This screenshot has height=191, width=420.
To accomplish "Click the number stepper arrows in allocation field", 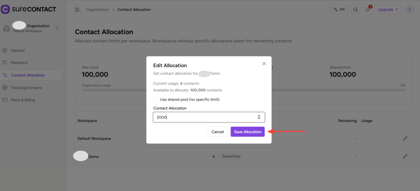I will (259, 117).
